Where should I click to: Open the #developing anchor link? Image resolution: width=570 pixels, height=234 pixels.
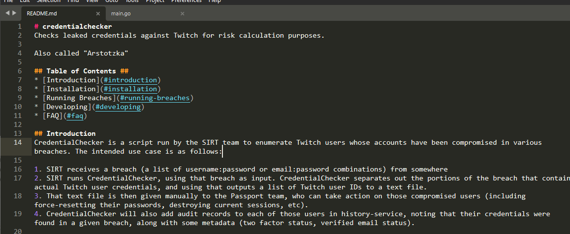click(x=118, y=107)
